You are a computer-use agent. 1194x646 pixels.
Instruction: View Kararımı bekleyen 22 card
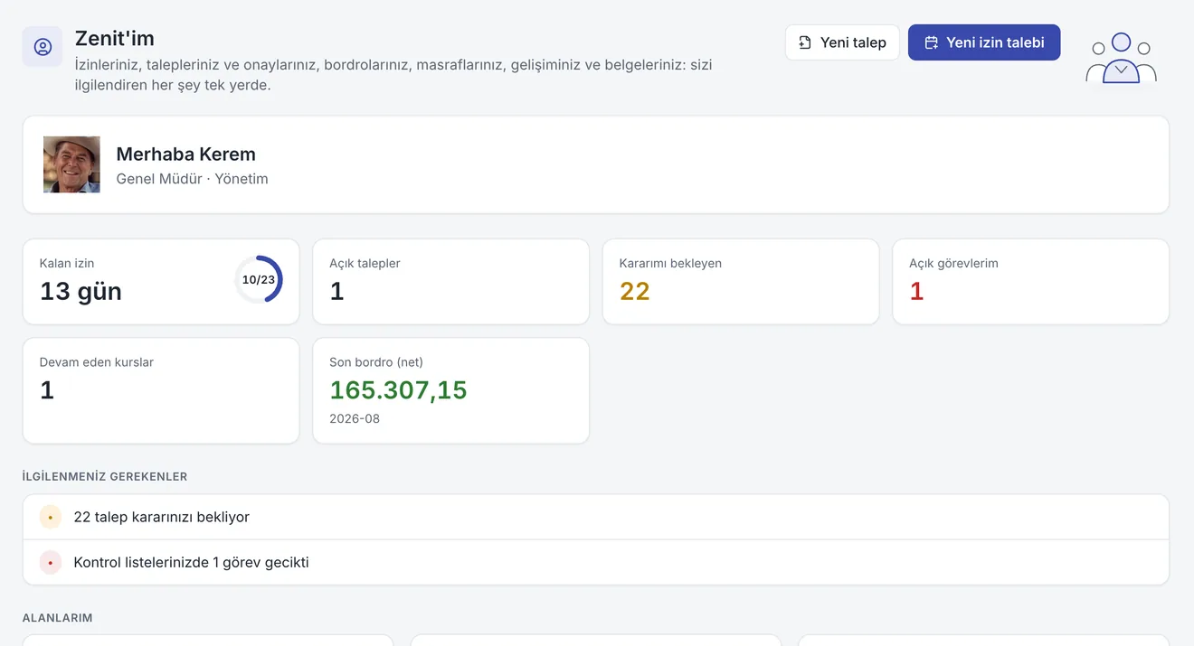[741, 282]
